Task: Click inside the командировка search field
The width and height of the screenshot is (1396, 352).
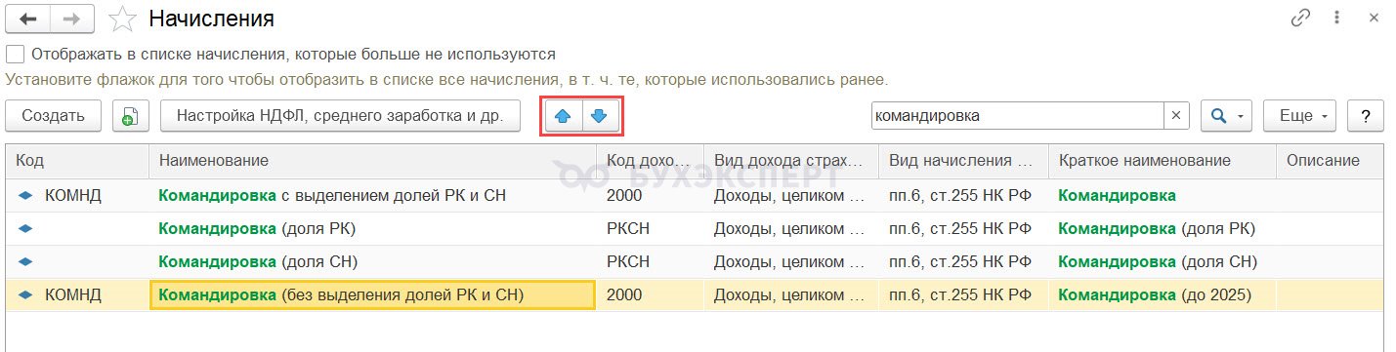Action: (x=1017, y=115)
